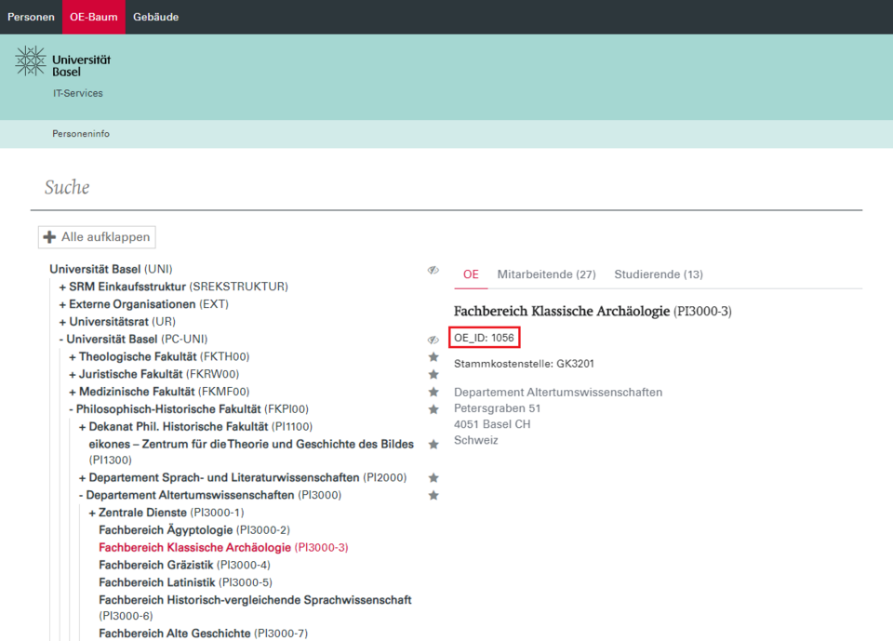Expand Juristische Fakultät node
893x641 pixels.
click(73, 374)
